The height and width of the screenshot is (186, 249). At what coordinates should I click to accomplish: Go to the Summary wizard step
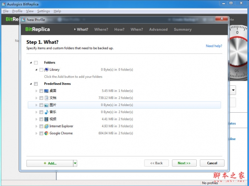(183, 29)
